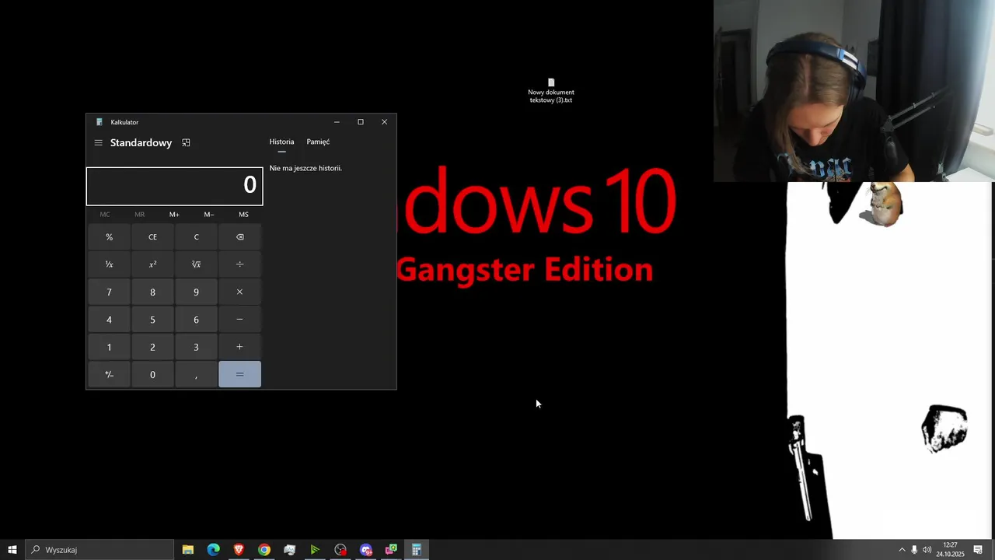995x560 pixels.
Task: Open the calculator navigation hamburger menu
Action: point(98,143)
